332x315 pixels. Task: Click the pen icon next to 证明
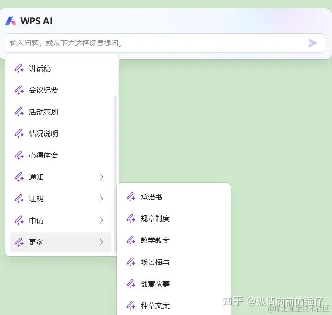[19, 199]
